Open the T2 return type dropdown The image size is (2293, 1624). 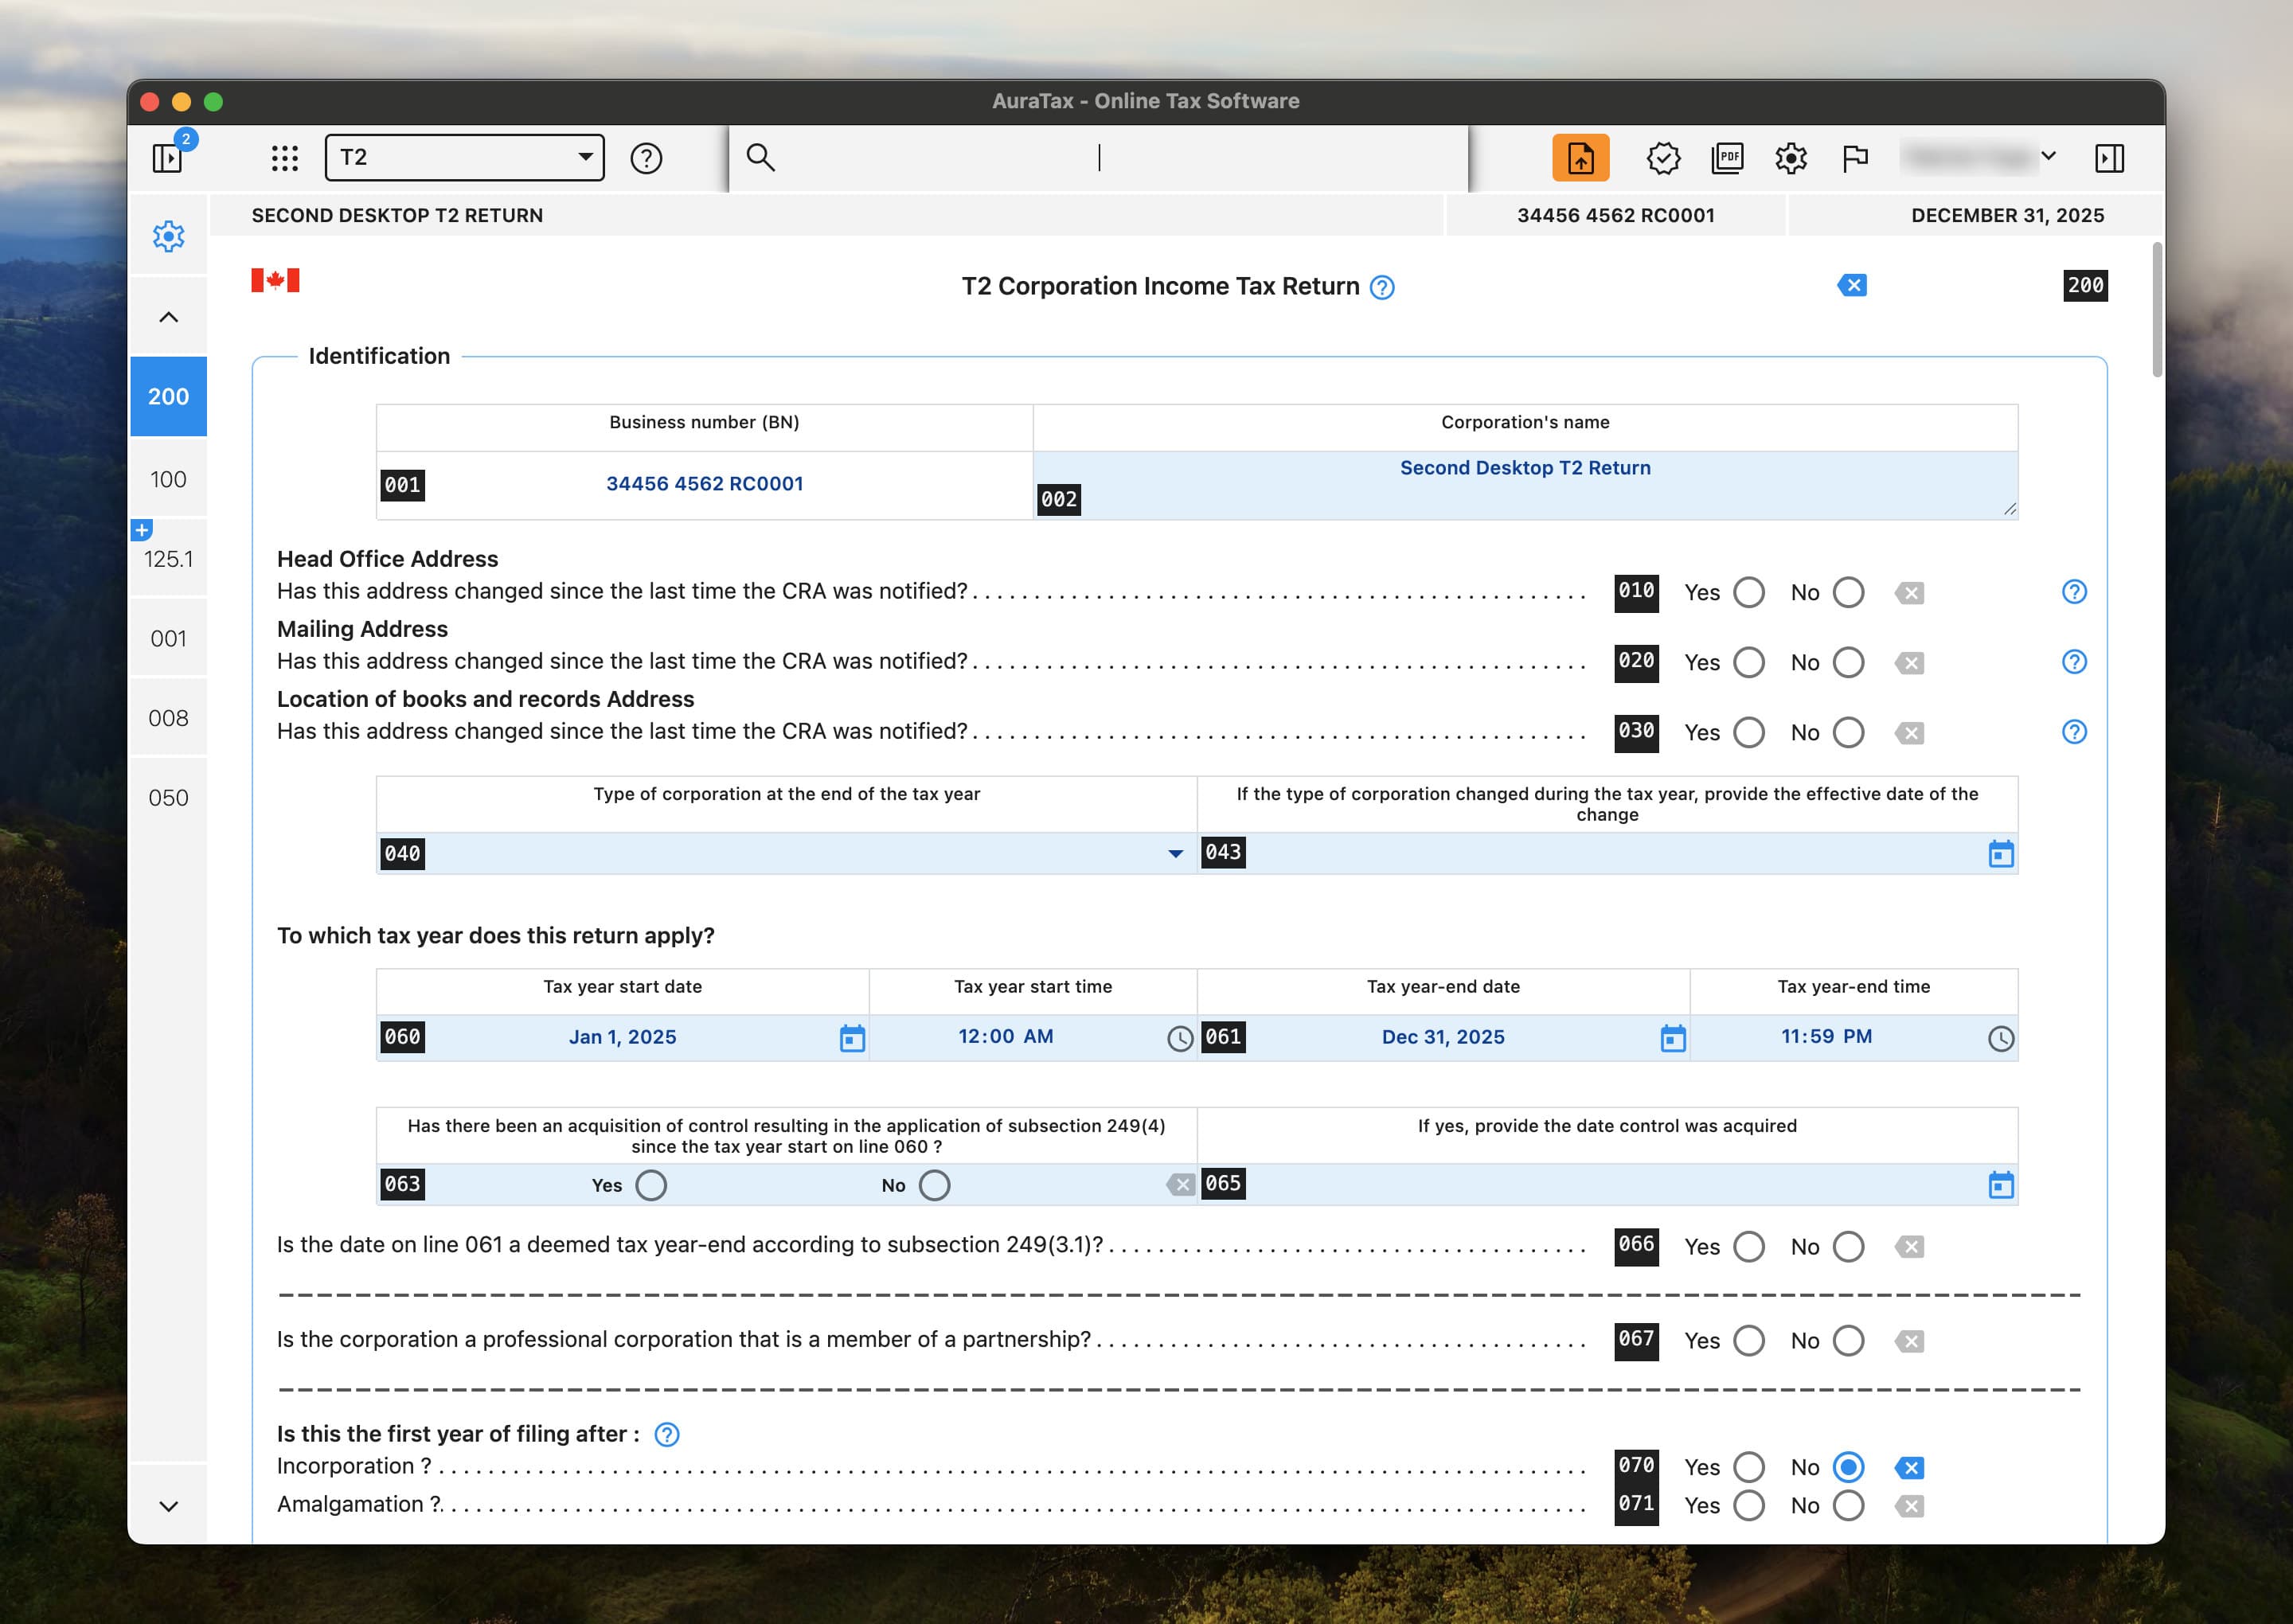coord(465,158)
